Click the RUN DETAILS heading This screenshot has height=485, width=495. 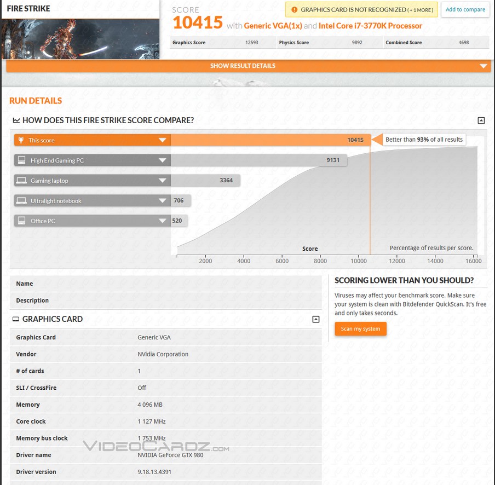[36, 101]
